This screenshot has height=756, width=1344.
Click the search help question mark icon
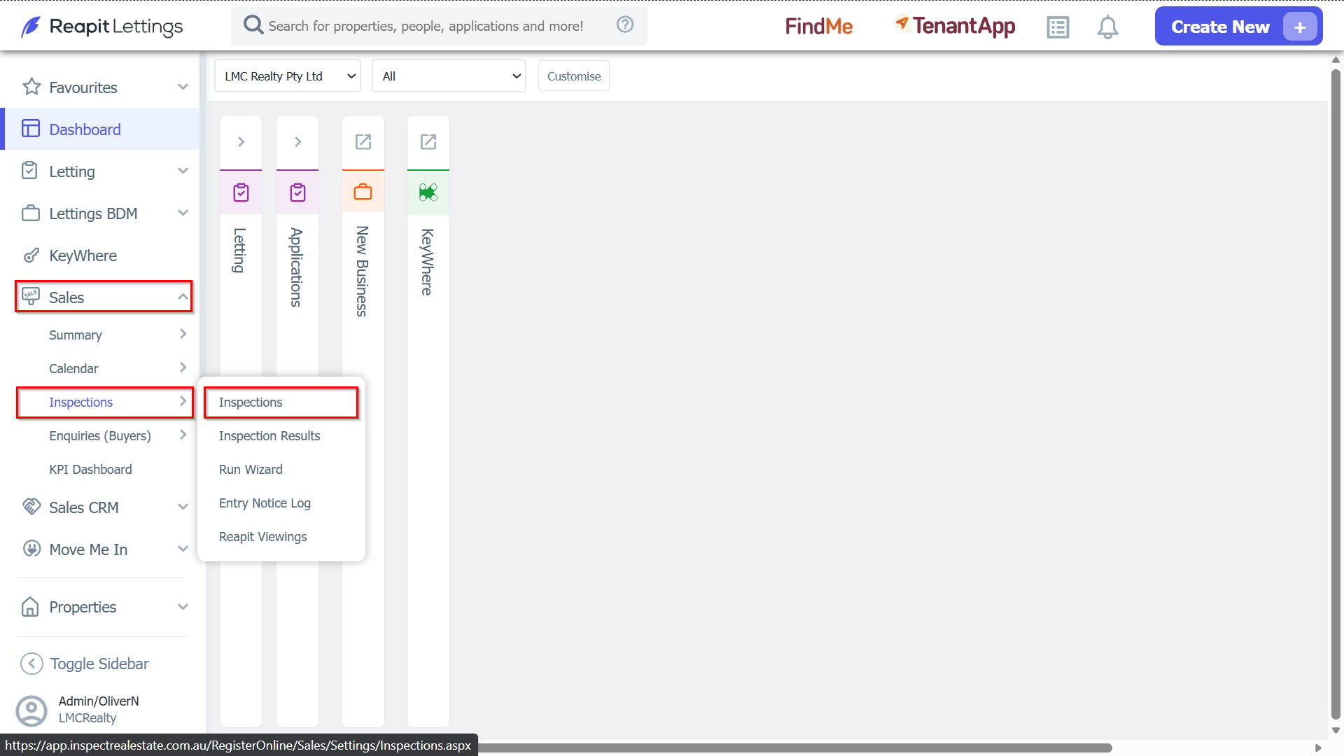[625, 24]
